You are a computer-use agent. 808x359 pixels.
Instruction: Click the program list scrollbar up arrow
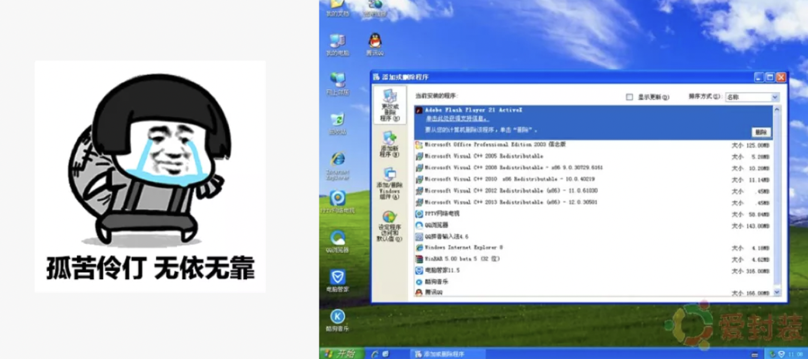(x=777, y=110)
